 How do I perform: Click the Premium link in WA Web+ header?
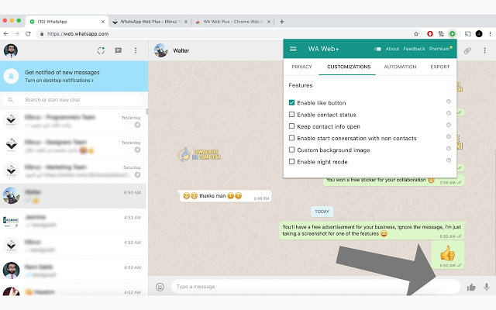439,49
